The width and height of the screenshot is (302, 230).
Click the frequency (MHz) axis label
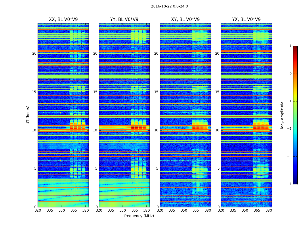[139, 216]
